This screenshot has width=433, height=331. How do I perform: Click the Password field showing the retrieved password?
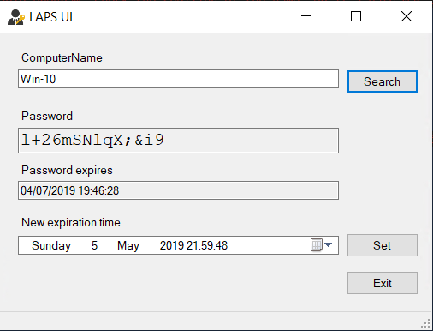point(178,141)
